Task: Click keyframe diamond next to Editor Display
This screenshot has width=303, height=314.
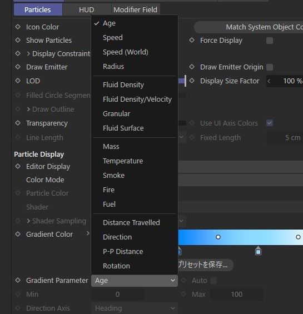Action: [18, 166]
